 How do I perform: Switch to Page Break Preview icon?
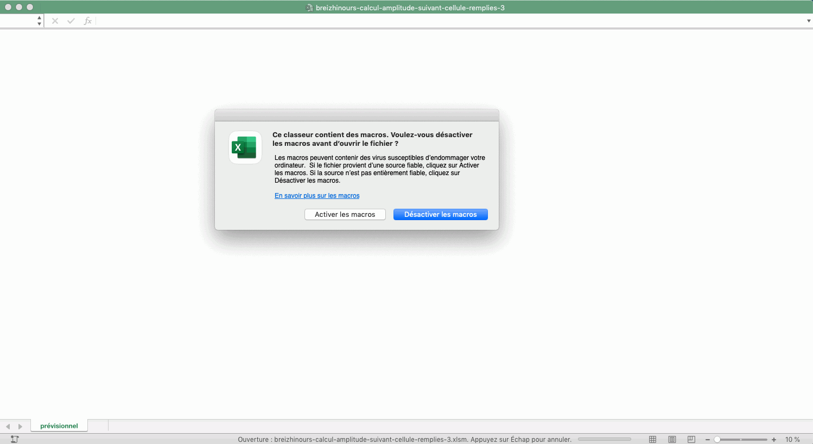(x=691, y=439)
